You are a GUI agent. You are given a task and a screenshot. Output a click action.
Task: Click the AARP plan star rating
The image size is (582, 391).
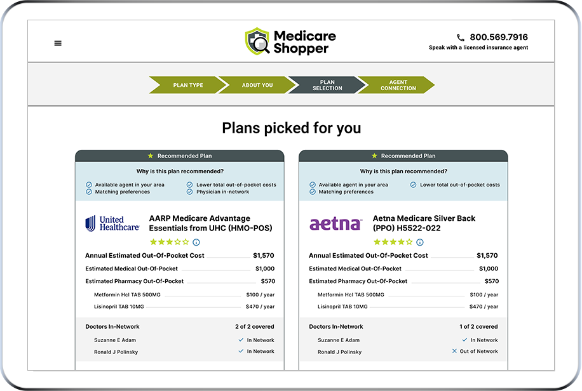(x=169, y=242)
